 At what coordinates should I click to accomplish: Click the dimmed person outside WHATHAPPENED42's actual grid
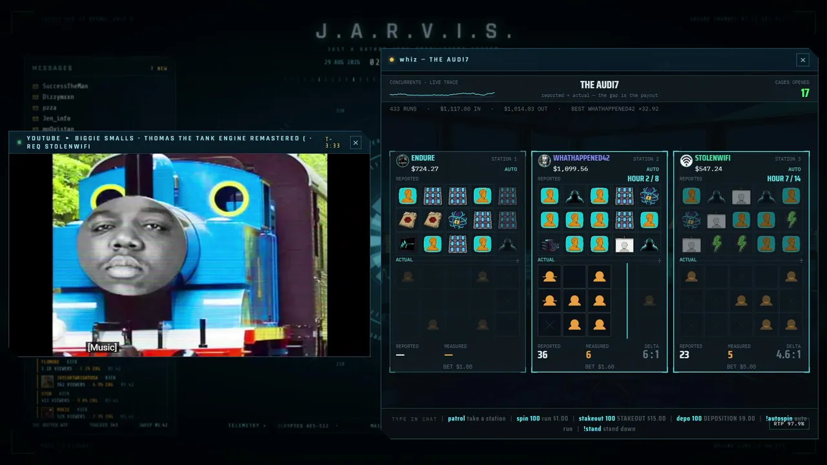click(649, 300)
